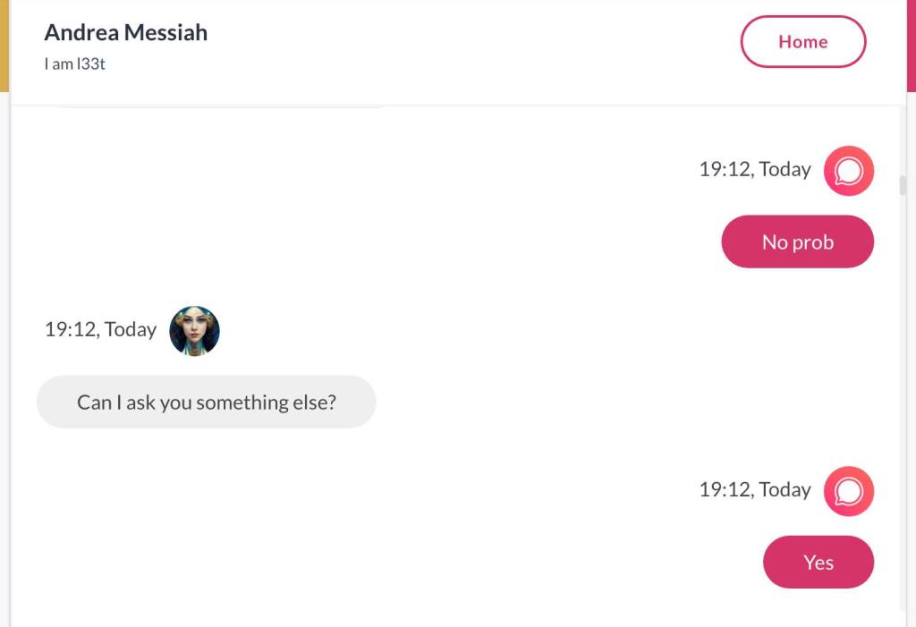Click the Home button
916x627 pixels.
point(802,42)
